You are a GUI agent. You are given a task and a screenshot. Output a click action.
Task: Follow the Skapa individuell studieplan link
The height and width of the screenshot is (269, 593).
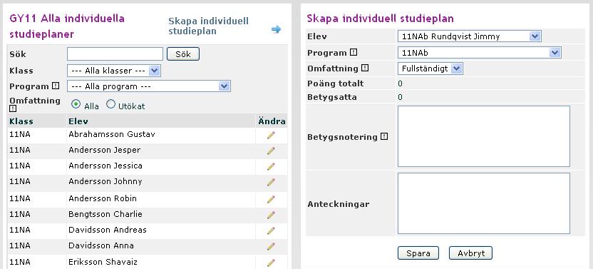208,26
